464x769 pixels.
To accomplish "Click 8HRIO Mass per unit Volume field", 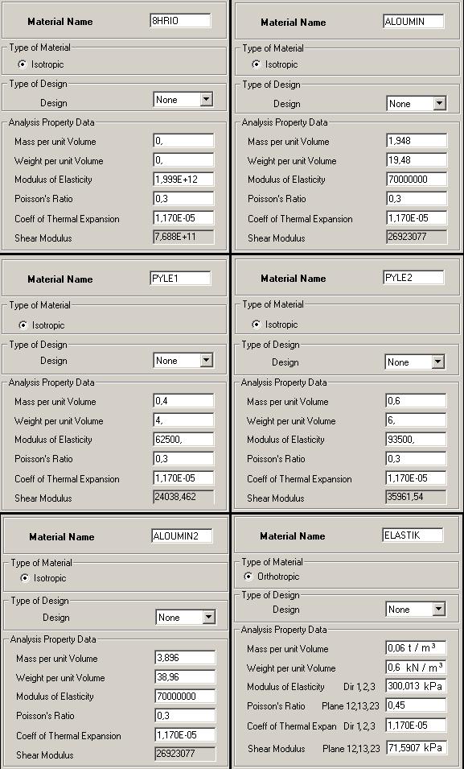I will click(x=183, y=141).
